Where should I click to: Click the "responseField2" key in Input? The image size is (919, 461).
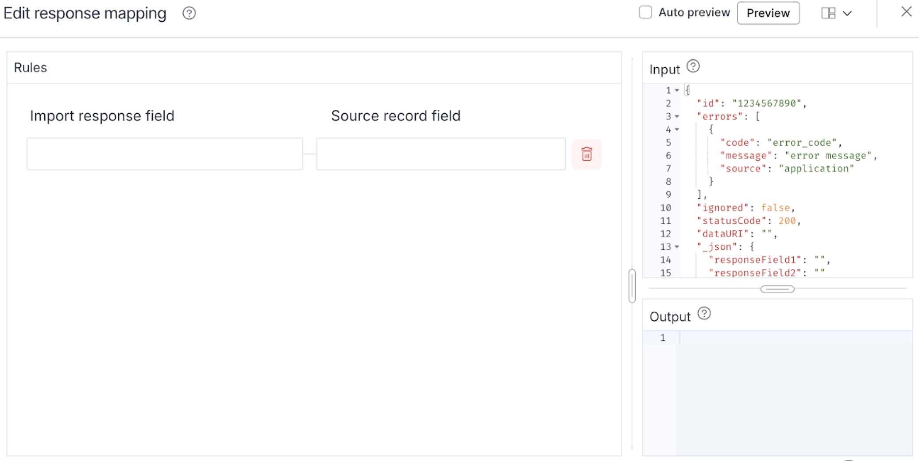(x=755, y=273)
